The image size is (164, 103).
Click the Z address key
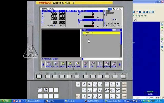point(90,90)
